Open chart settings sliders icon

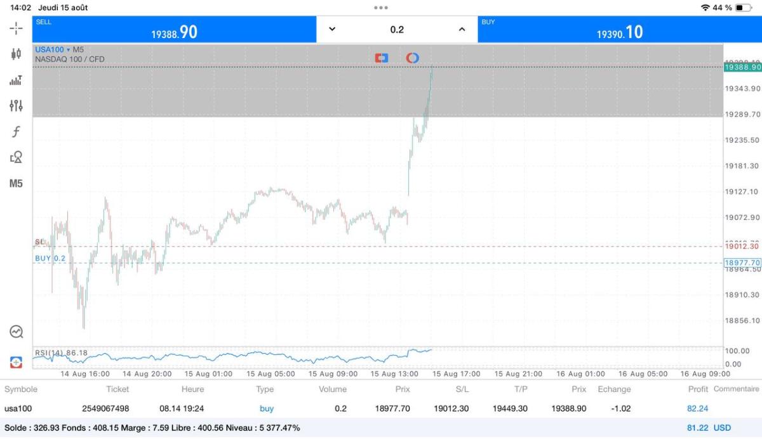[x=16, y=106]
